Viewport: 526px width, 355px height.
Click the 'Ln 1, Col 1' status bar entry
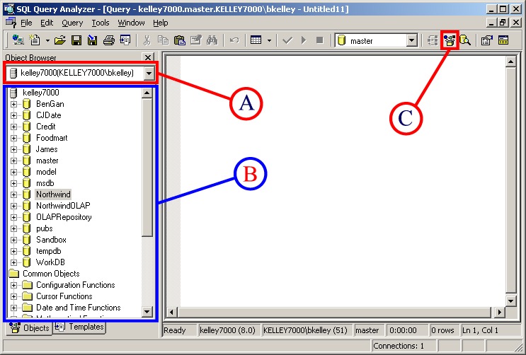(x=480, y=330)
